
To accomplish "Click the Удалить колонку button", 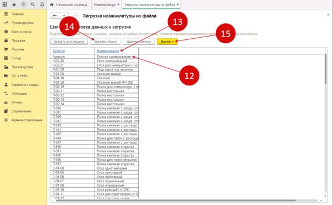I will pos(139,42).
